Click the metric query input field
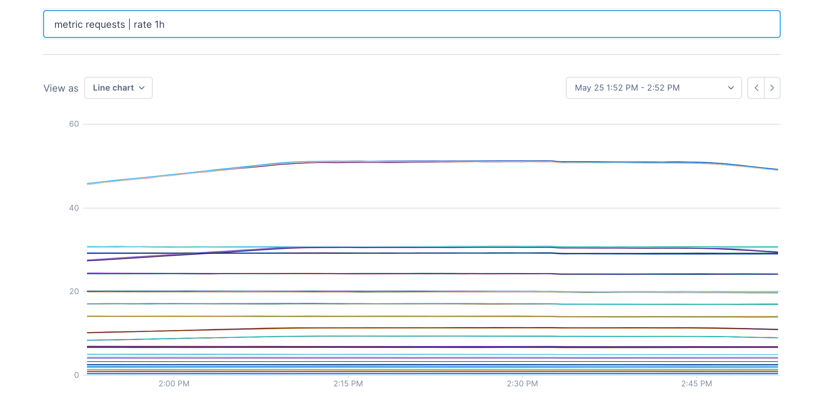This screenshot has height=409, width=830. (x=411, y=24)
